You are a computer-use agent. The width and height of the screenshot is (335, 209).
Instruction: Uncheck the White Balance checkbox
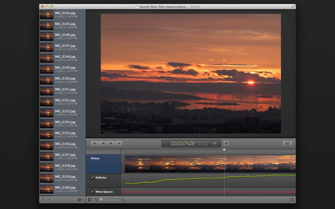92,191
